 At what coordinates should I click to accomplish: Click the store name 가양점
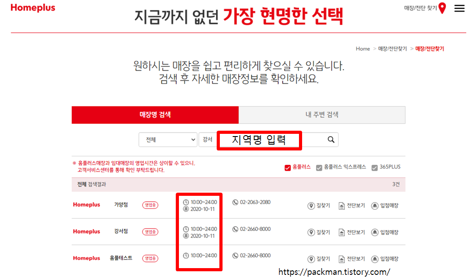(121, 205)
